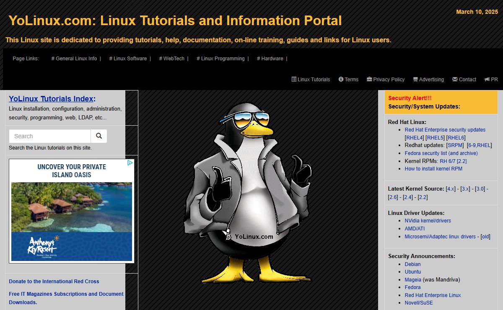
Task: Open the Anthony's Key Resort ad image
Action: (72, 211)
